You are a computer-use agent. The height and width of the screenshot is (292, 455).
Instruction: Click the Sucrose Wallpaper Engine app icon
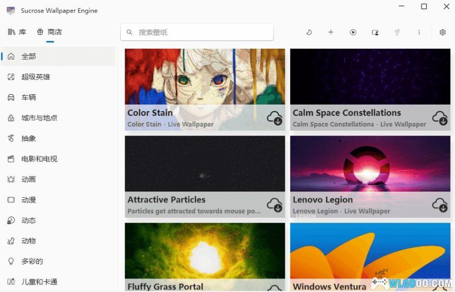(11, 11)
